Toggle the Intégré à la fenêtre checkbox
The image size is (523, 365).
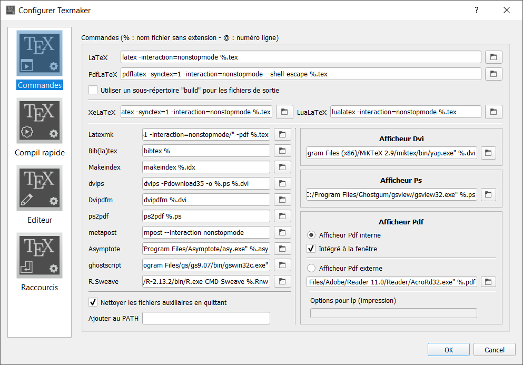(x=311, y=249)
